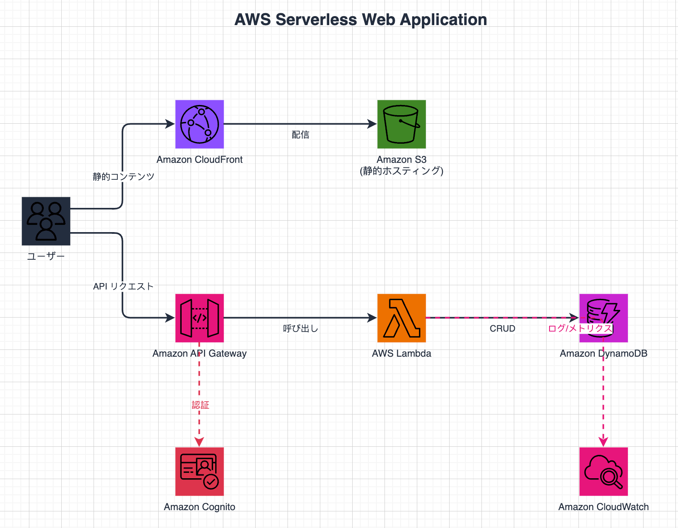Click the Amazon API Gateway icon
Screen dimensions: 678x528
[199, 318]
